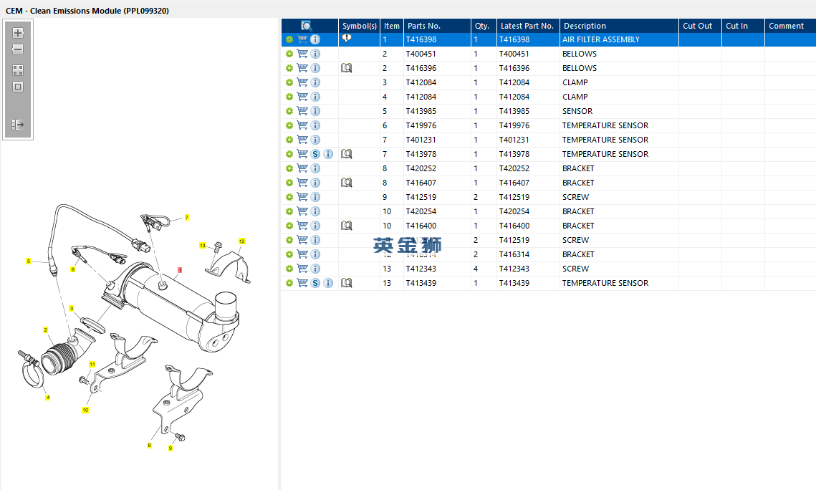Image resolution: width=816 pixels, height=490 pixels.
Task: Open the symbol icon for T416396 bellows
Action: coord(347,67)
